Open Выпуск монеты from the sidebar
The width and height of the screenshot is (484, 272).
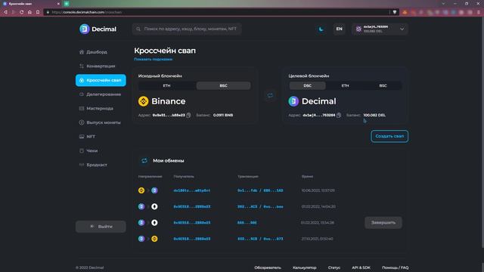coord(100,122)
